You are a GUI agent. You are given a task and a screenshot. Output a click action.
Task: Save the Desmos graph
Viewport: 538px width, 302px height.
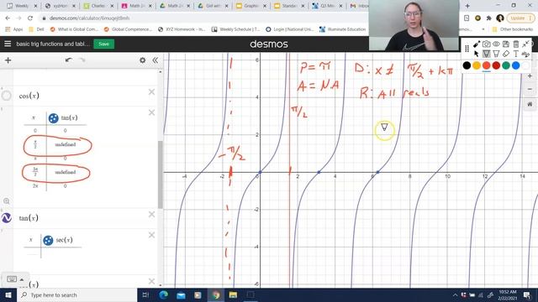(x=103, y=44)
